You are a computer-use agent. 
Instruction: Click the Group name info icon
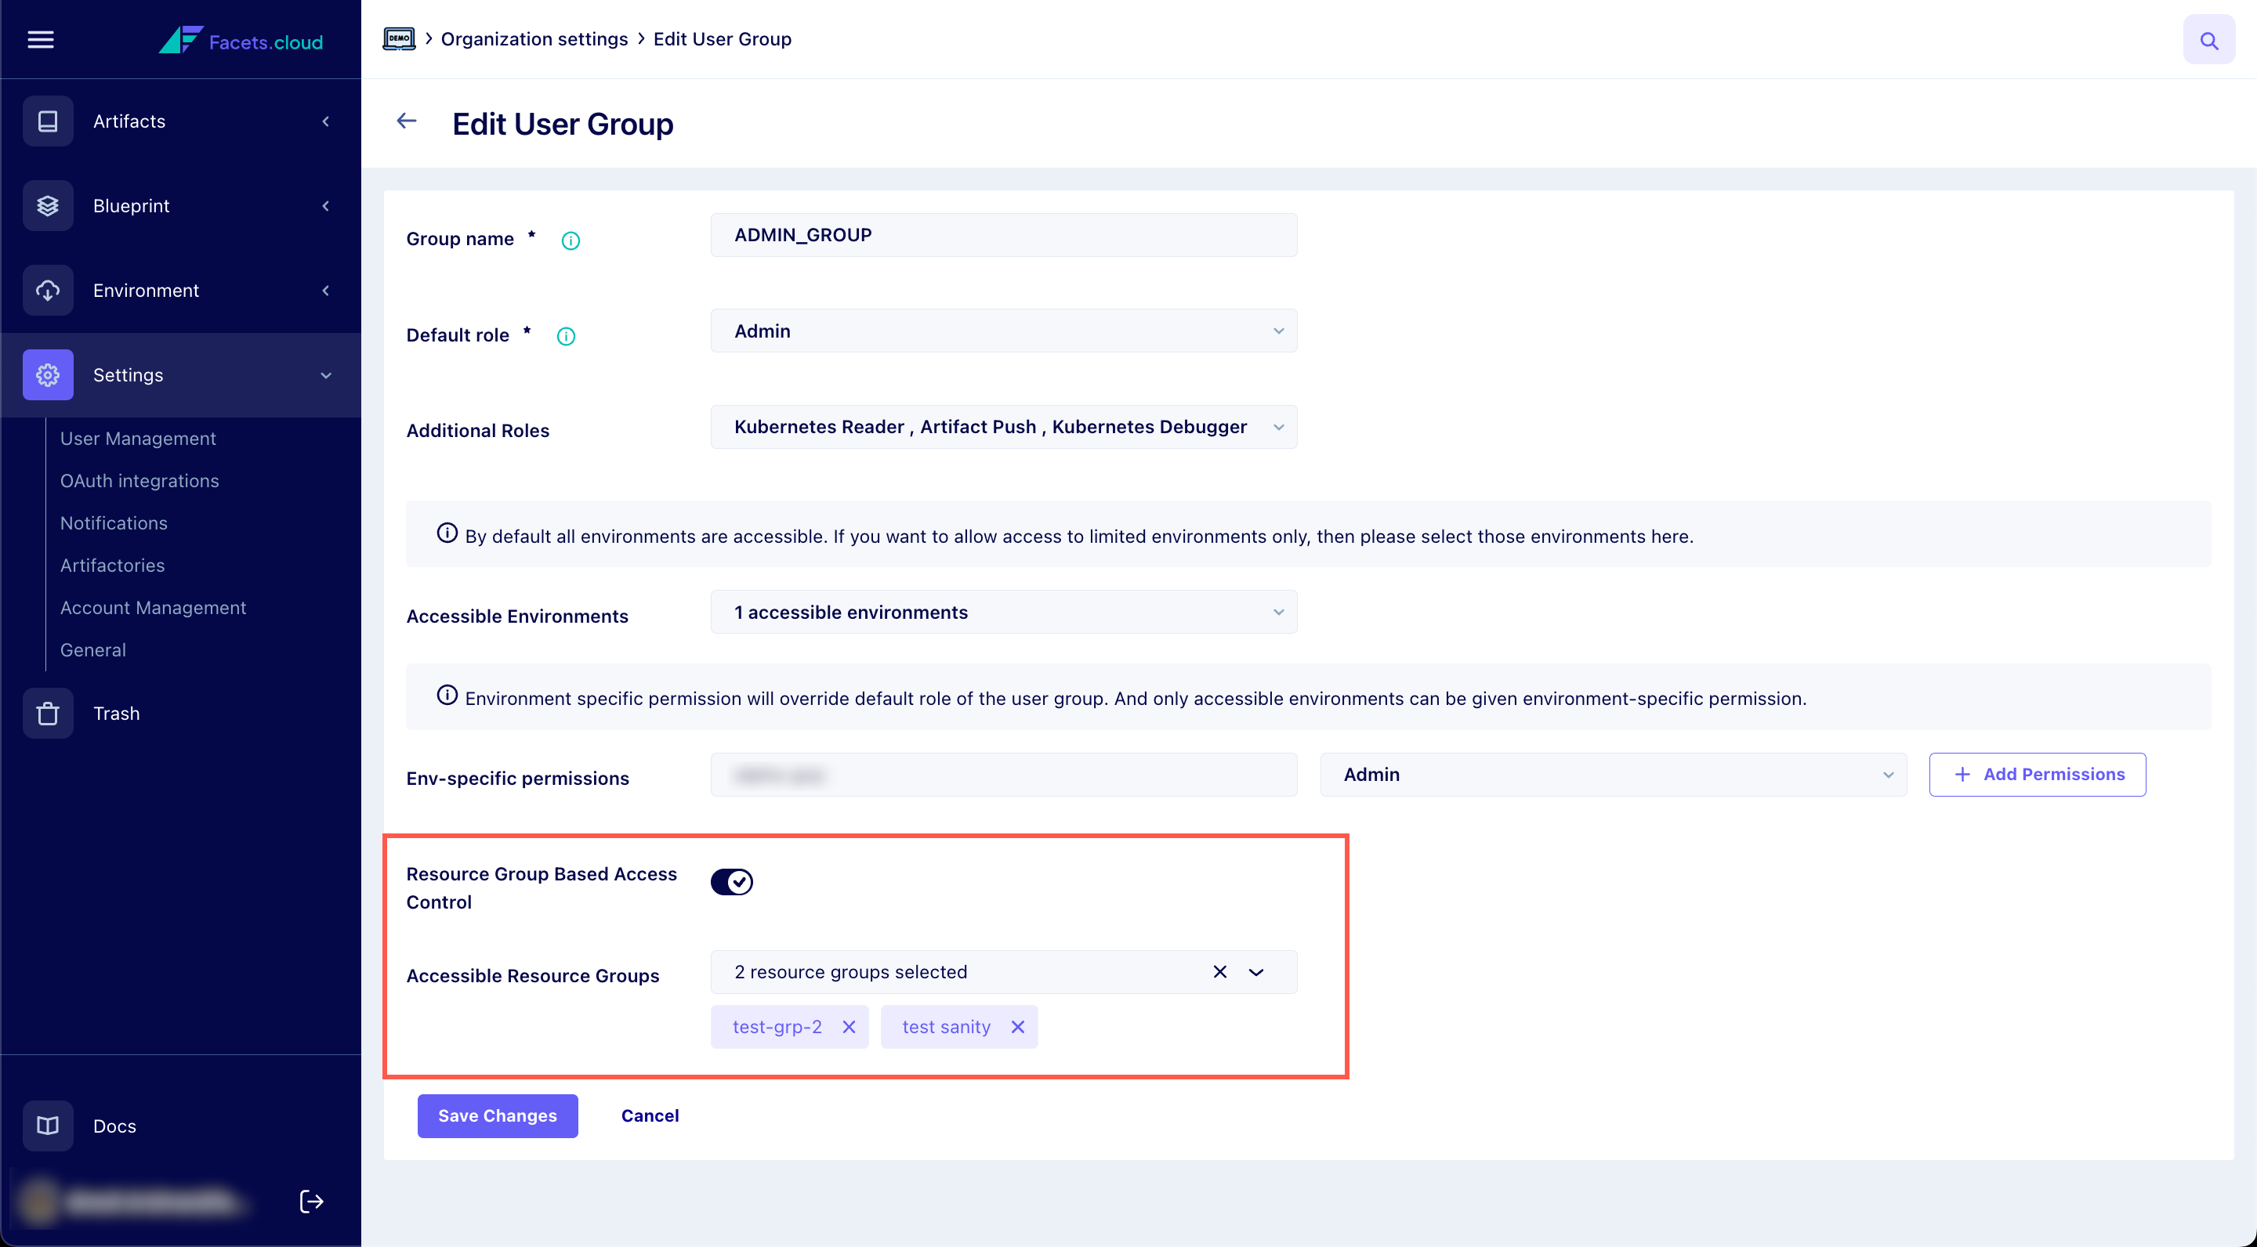click(x=571, y=240)
